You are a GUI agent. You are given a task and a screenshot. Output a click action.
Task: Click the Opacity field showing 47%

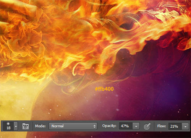click(126, 126)
